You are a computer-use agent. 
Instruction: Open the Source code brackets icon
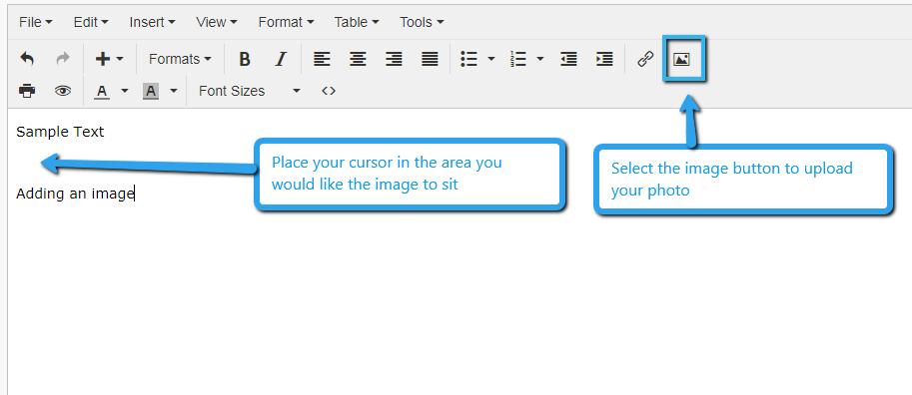pos(329,91)
